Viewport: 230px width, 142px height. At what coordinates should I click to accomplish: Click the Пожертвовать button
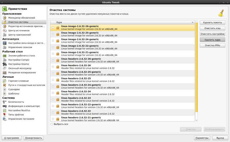click(x=33, y=138)
